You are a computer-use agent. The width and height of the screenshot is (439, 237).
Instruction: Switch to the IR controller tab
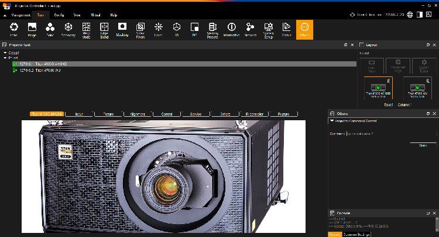[x=255, y=114]
